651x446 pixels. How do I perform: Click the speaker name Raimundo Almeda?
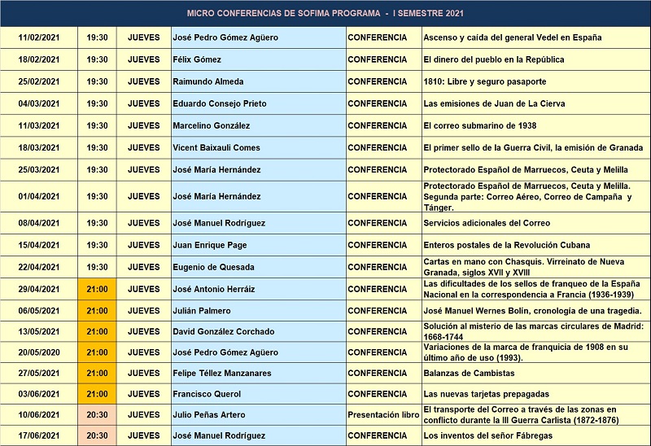pos(208,81)
